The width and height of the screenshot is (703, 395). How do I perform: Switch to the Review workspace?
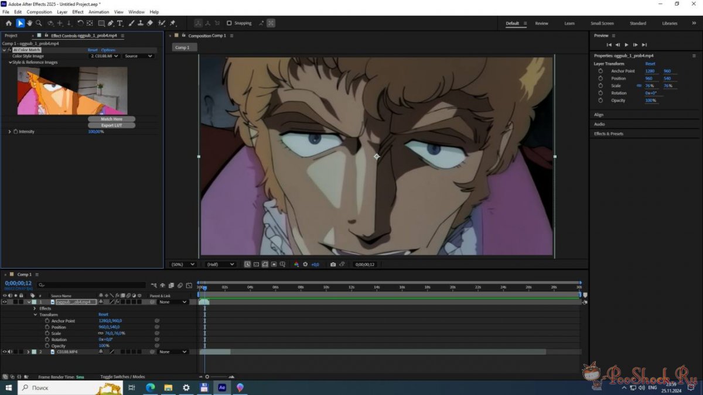pos(542,23)
